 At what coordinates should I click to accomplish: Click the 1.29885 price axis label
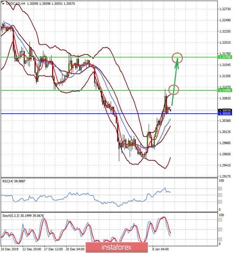click(225, 143)
